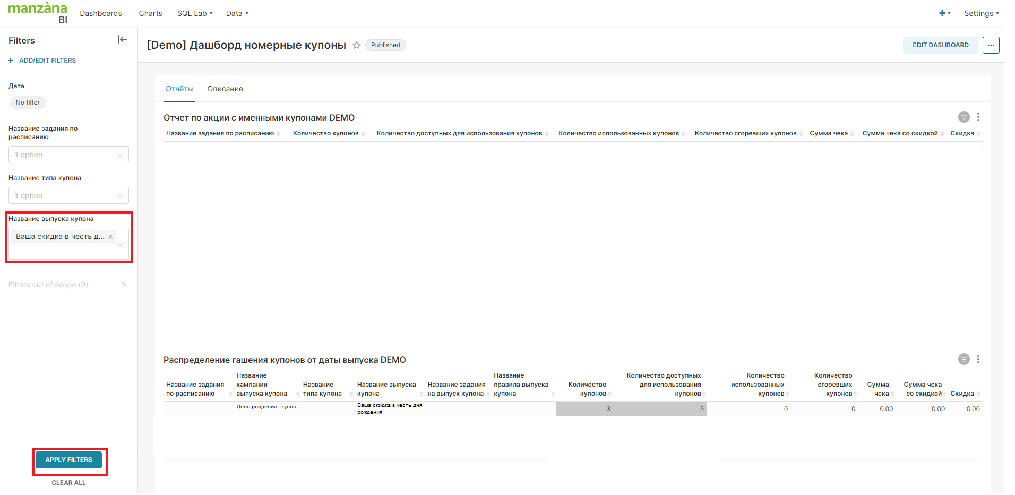Star the dashboard as favorite
The width and height of the screenshot is (1015, 495).
pyautogui.click(x=357, y=45)
